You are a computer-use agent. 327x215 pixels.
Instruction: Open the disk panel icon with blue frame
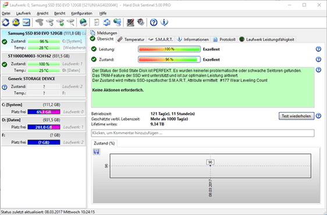[x=26, y=22]
